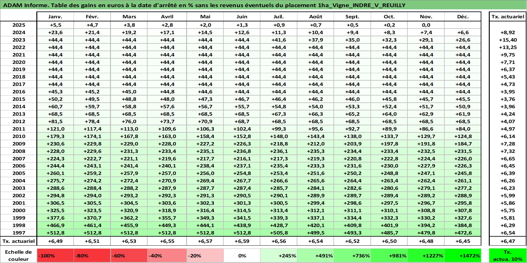Click the 2000 Janv. value +325,5
The width and height of the screenshot is (527, 263).
pyautogui.click(x=55, y=210)
